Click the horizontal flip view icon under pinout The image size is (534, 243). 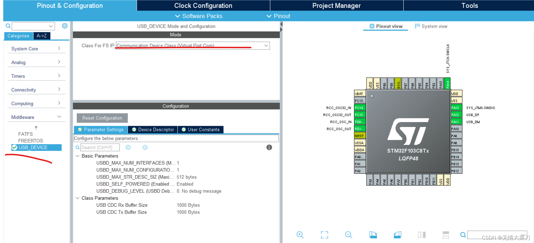(446, 235)
